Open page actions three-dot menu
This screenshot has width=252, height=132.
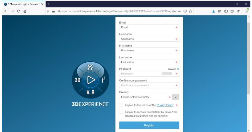coord(180,11)
